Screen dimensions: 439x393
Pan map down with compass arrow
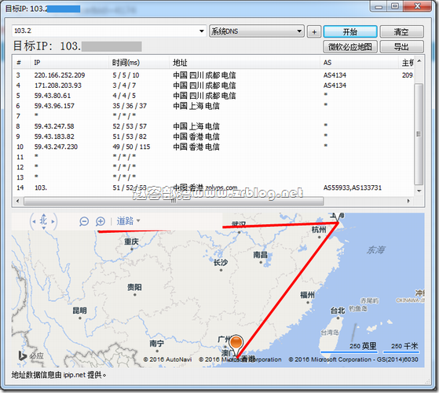point(43,228)
